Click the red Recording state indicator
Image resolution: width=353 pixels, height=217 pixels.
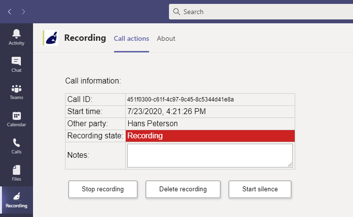pyautogui.click(x=210, y=136)
